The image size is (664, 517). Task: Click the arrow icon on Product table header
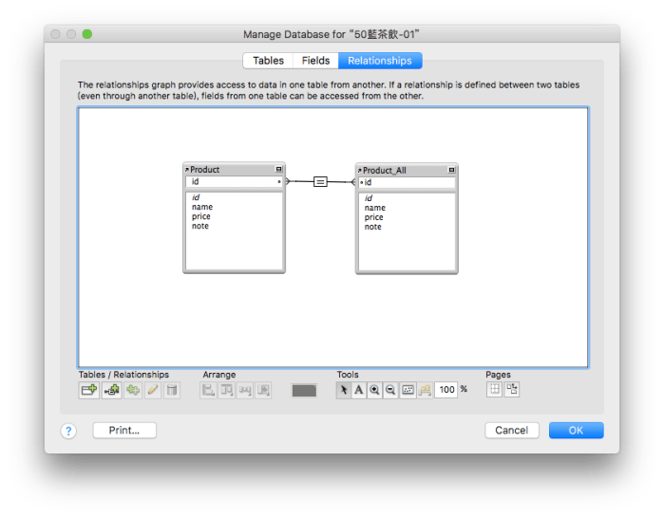click(x=187, y=170)
